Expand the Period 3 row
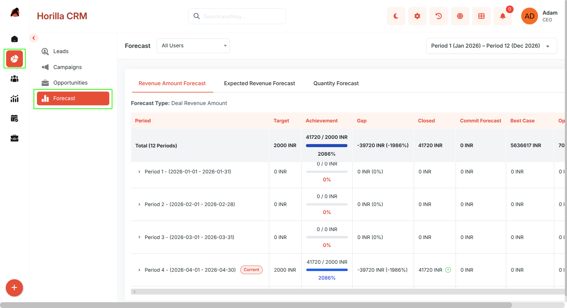The height and width of the screenshot is (308, 567). tap(139, 237)
